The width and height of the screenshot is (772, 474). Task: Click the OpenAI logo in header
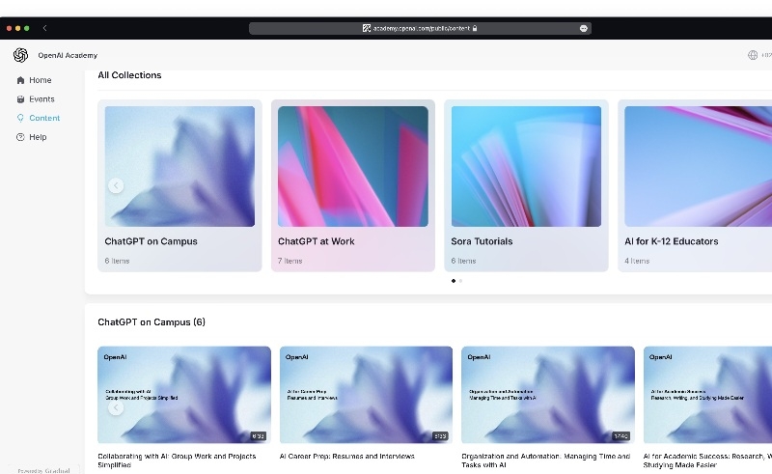tap(20, 55)
